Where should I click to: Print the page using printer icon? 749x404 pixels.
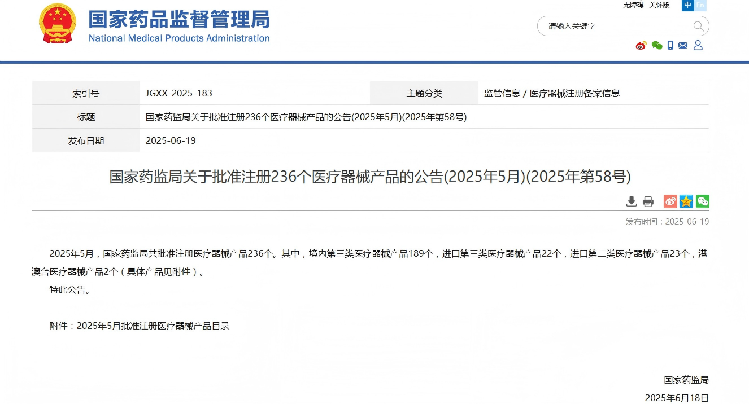(x=648, y=201)
